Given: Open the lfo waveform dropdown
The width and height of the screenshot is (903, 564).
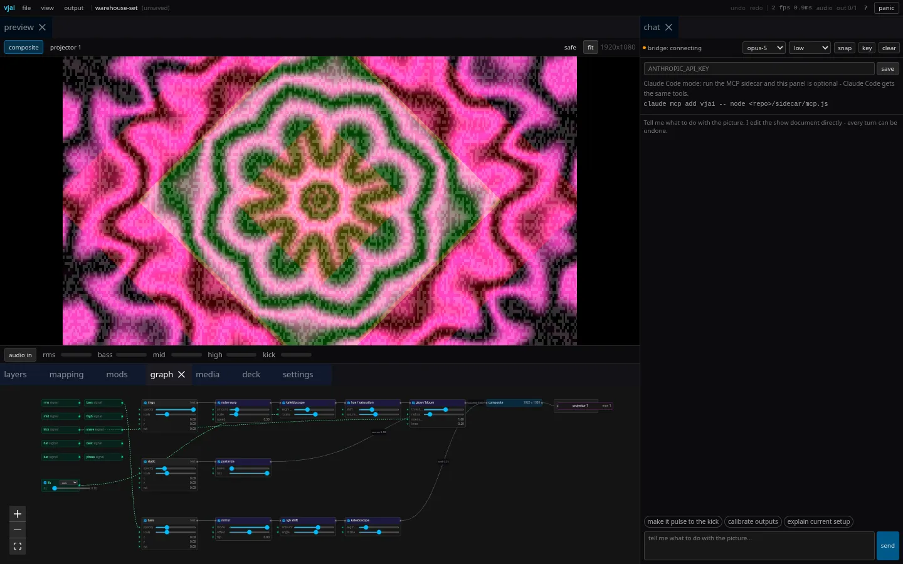Looking at the screenshot, I should (x=68, y=483).
